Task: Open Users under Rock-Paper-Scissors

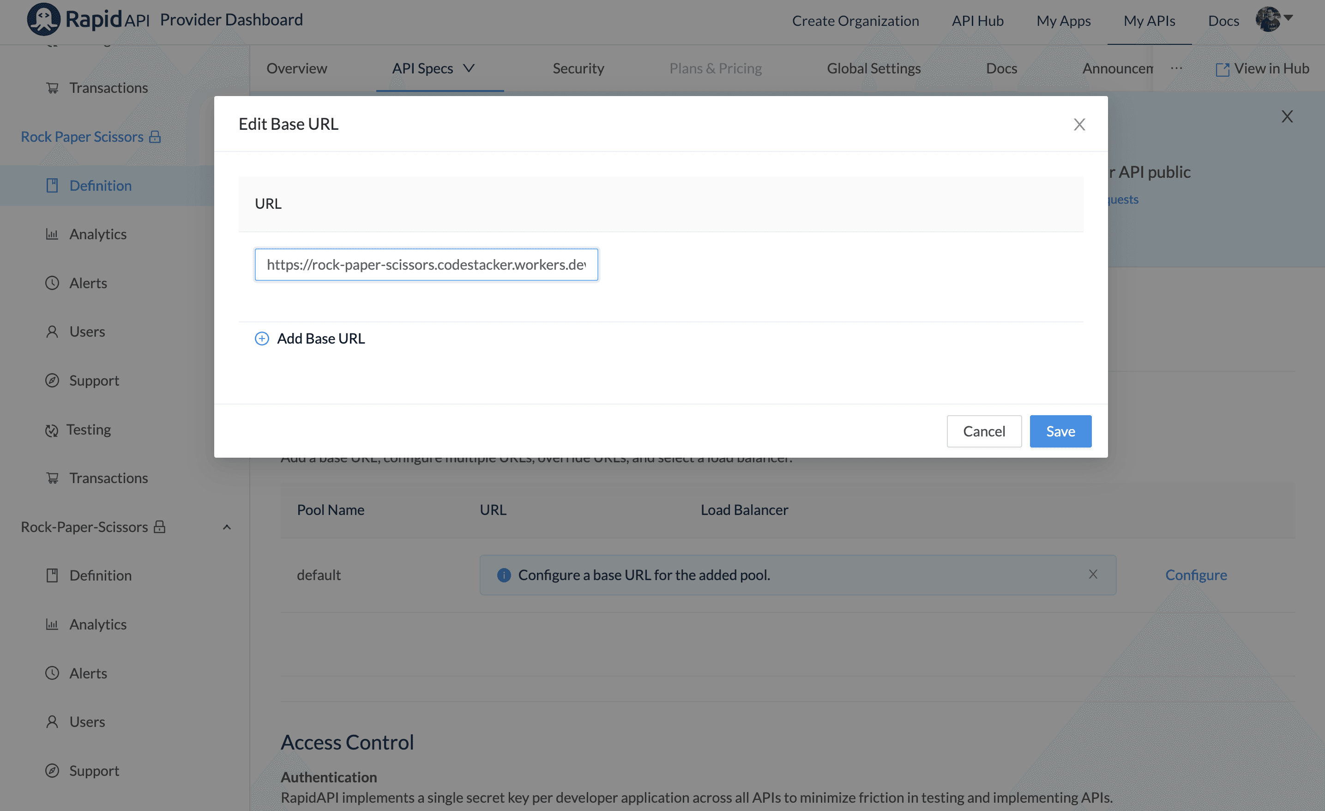Action: [87, 722]
